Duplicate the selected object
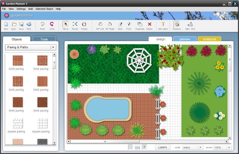 [140, 25]
